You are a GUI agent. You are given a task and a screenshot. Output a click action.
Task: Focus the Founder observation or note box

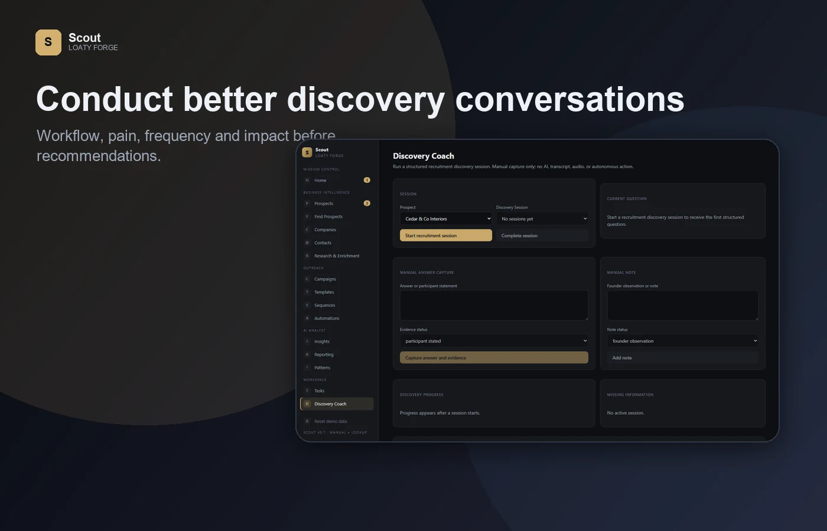[x=683, y=306]
